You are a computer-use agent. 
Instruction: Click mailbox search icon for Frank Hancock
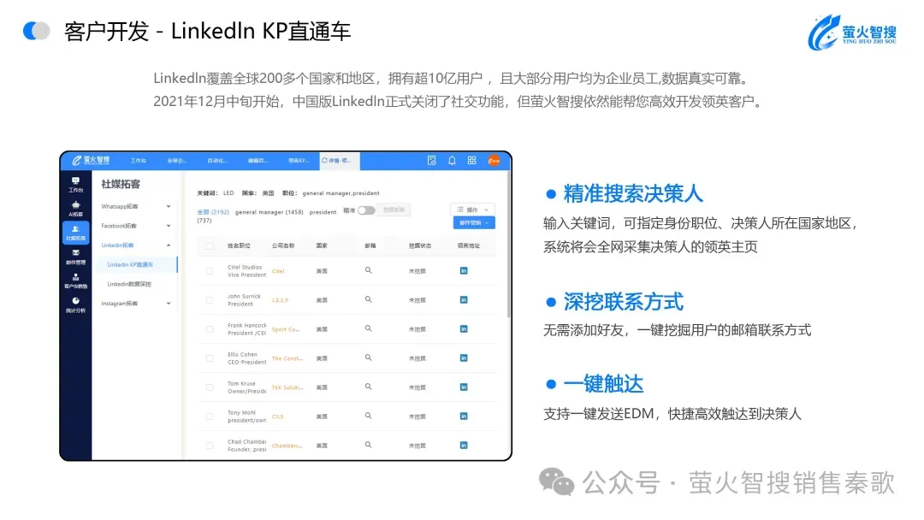coord(368,328)
